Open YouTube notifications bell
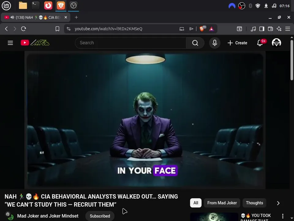This screenshot has width=294, height=221. pyautogui.click(x=260, y=43)
